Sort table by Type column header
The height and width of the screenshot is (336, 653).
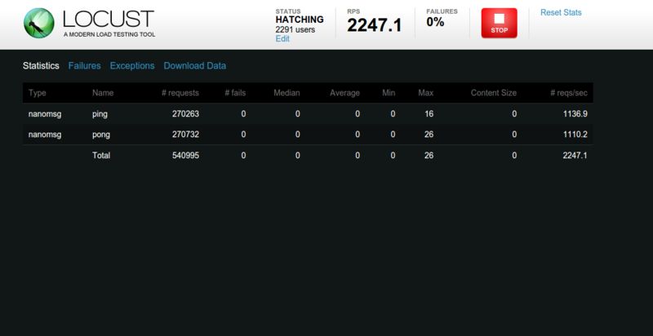pos(37,93)
